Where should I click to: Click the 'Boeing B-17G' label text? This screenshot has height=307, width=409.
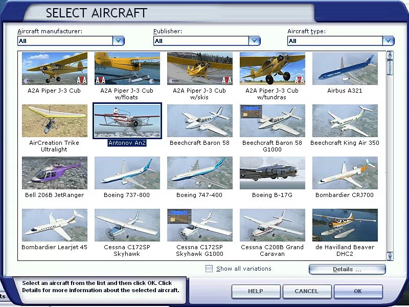(x=272, y=195)
